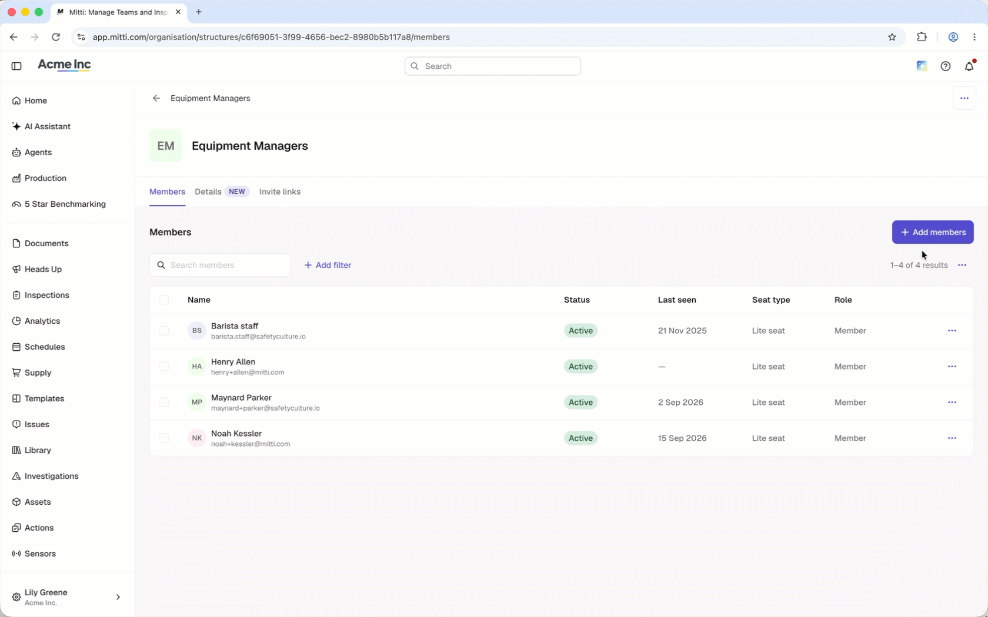Click Add filter
988x617 pixels.
328,265
